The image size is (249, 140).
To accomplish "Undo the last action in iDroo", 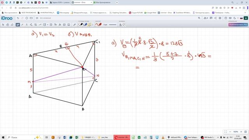I will click(18, 18).
